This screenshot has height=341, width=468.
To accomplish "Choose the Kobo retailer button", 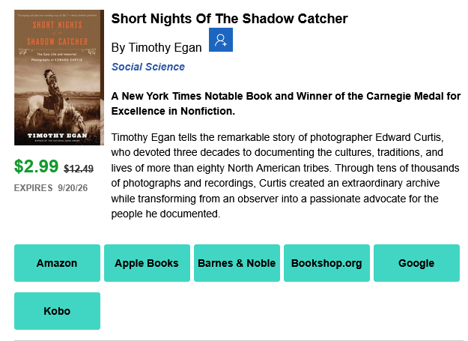I will [x=58, y=311].
